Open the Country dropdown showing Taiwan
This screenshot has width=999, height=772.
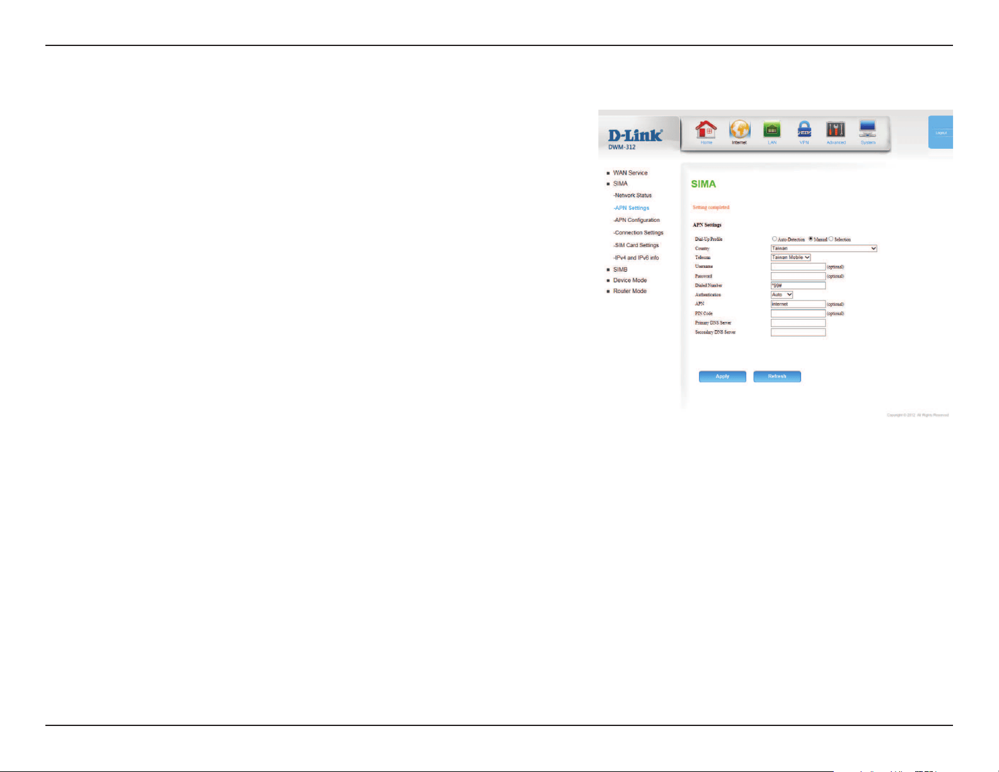point(824,248)
